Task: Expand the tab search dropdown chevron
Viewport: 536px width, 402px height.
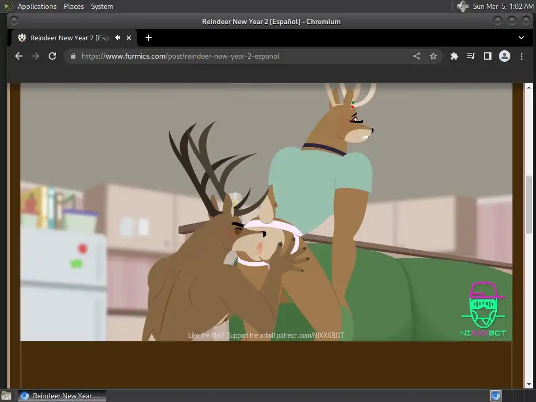Action: pyautogui.click(x=521, y=38)
